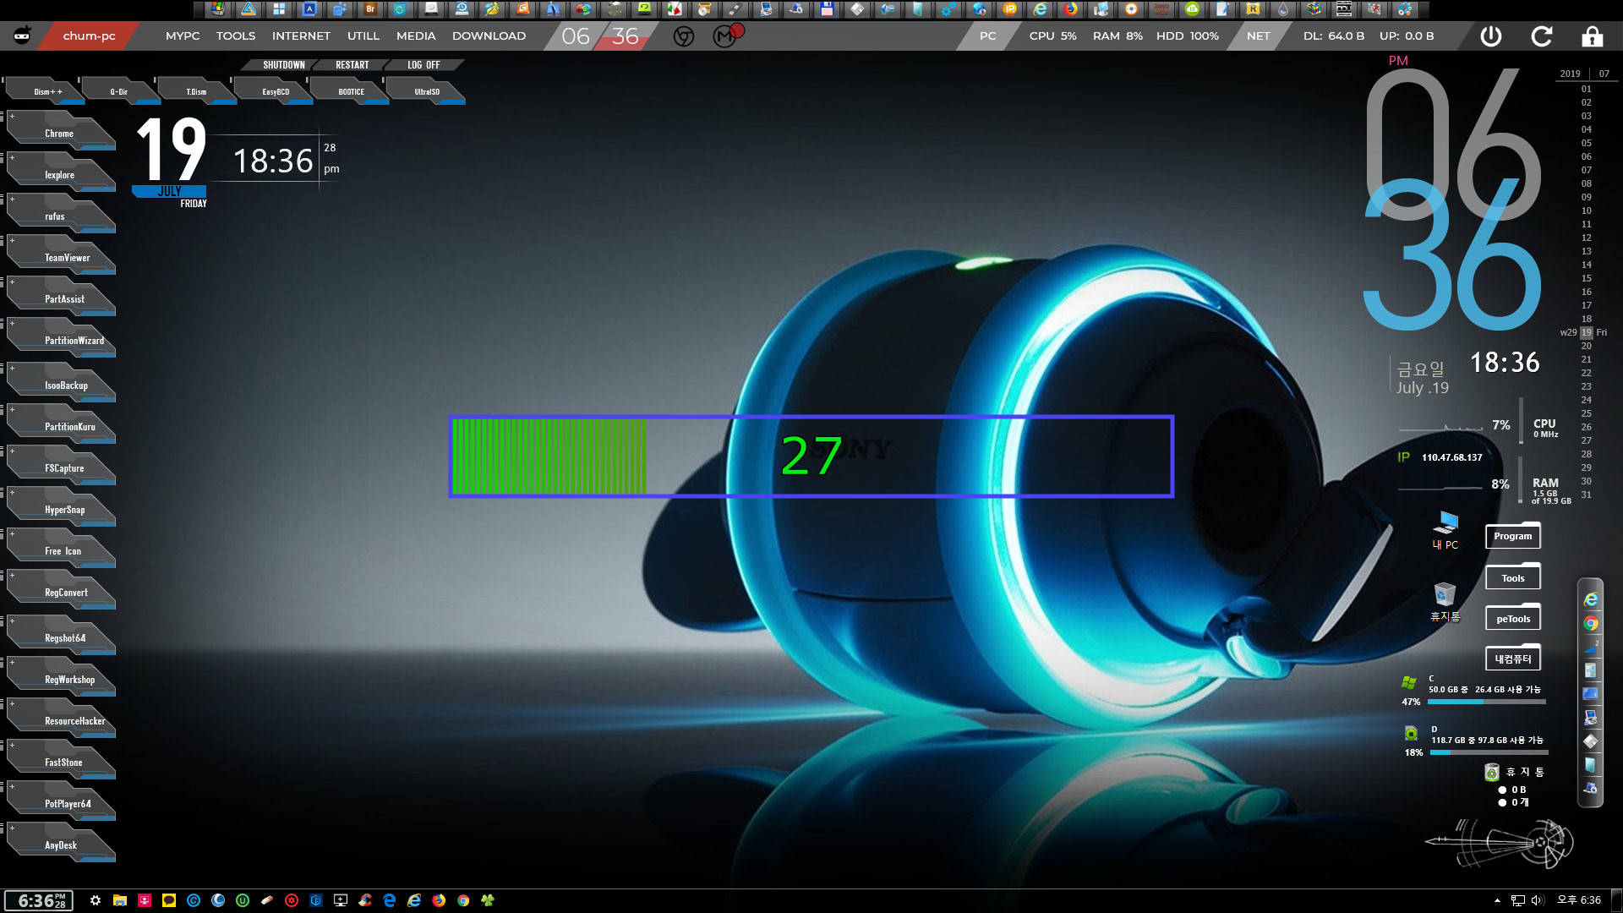
Task: Click the Rubik's cube icon in top dock
Action: (x=1314, y=9)
